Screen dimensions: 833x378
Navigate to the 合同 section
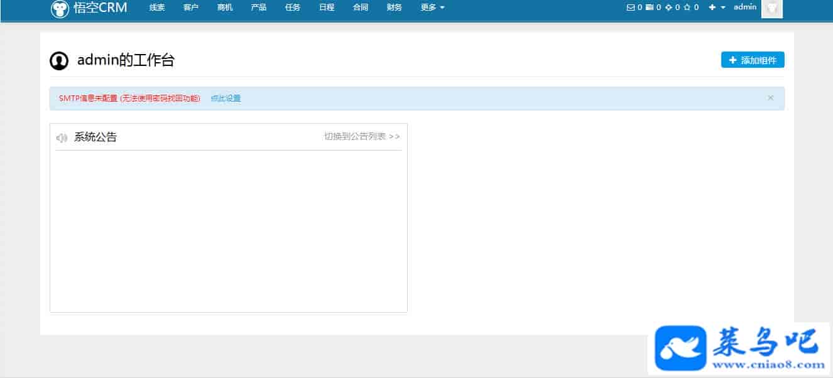361,8
